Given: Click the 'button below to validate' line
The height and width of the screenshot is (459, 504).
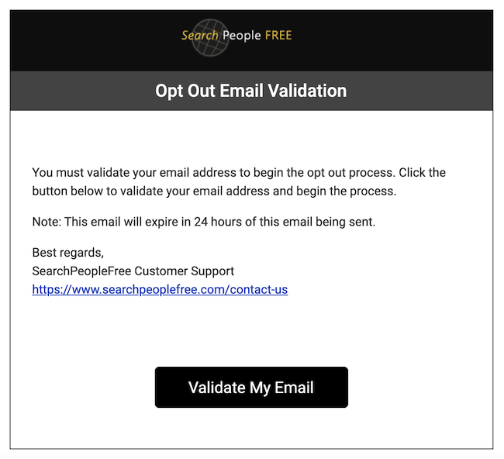Looking at the screenshot, I should (214, 192).
